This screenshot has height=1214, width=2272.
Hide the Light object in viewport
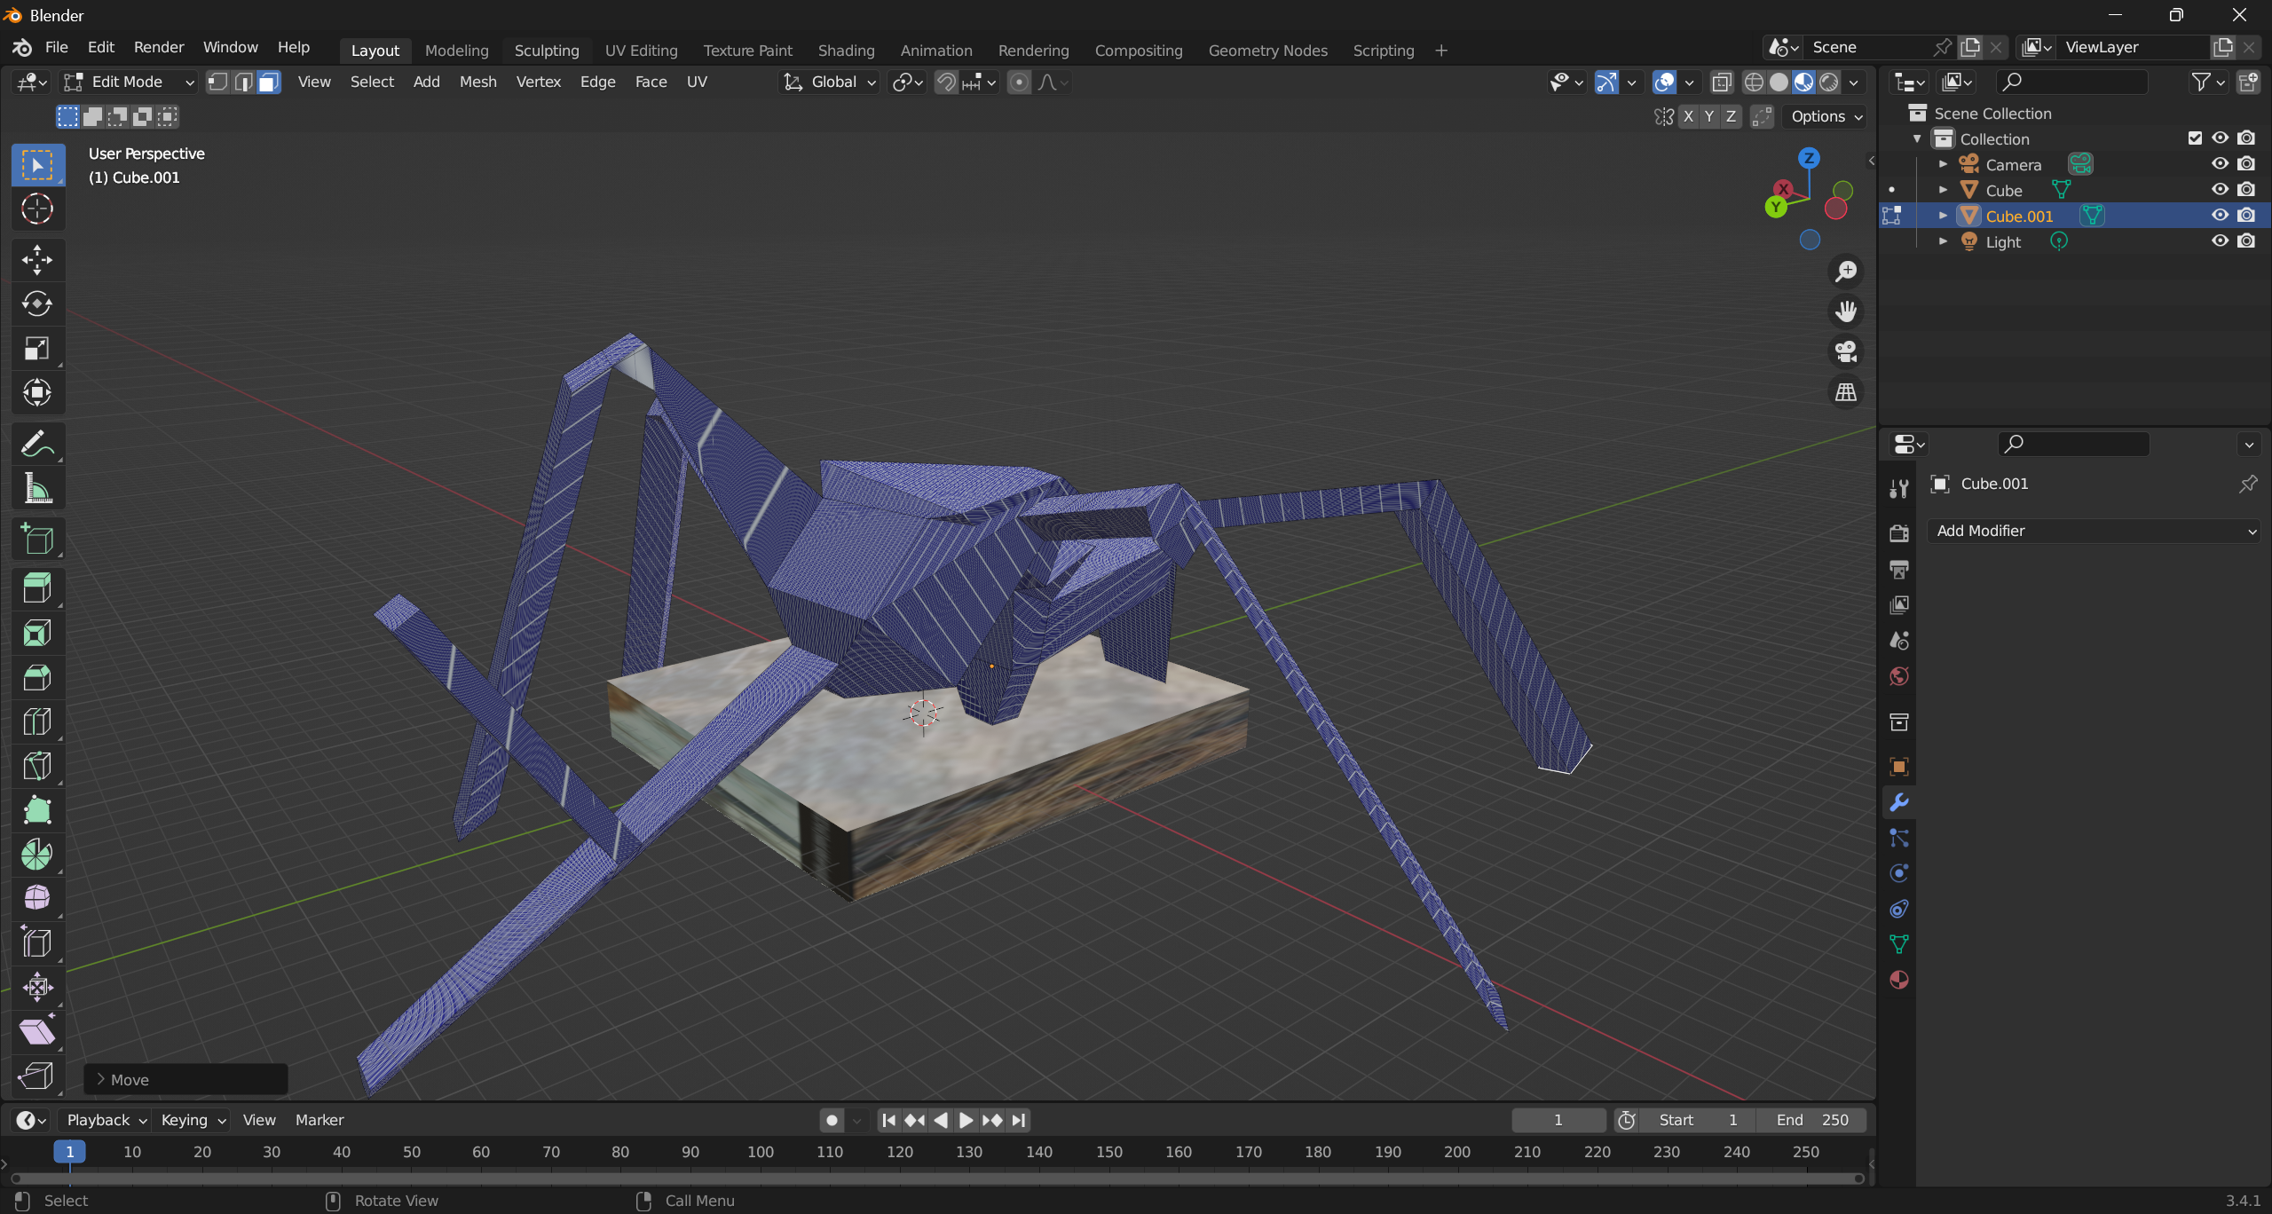coord(2220,241)
